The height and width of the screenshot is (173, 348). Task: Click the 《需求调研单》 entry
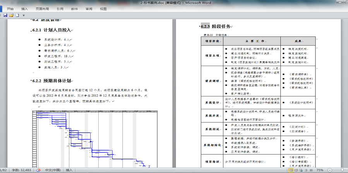click(300, 75)
